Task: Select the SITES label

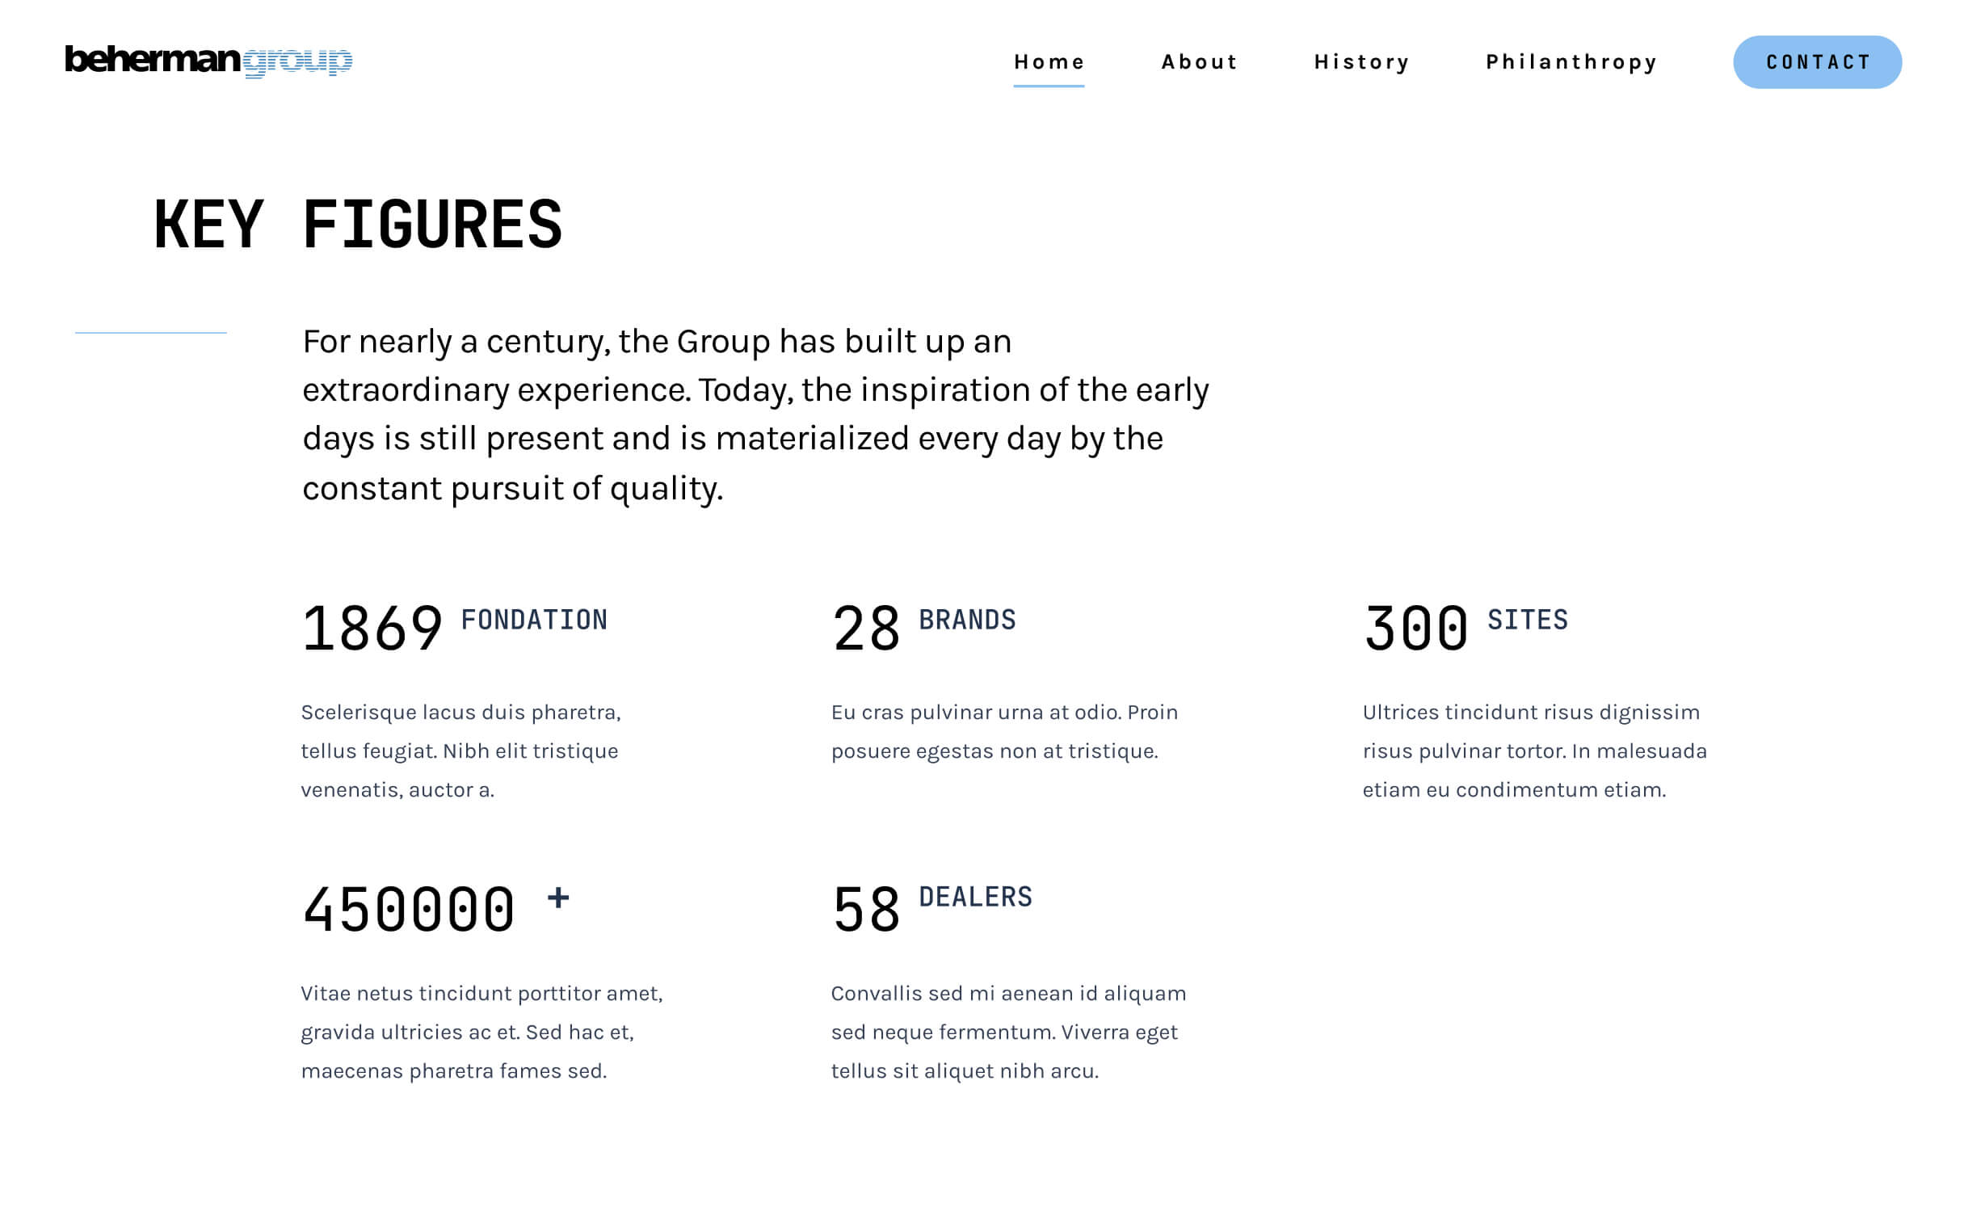Action: pyautogui.click(x=1528, y=620)
